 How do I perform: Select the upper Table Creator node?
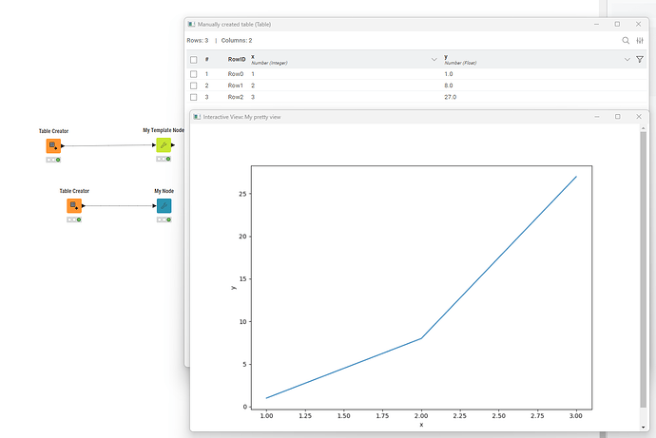[x=53, y=145]
